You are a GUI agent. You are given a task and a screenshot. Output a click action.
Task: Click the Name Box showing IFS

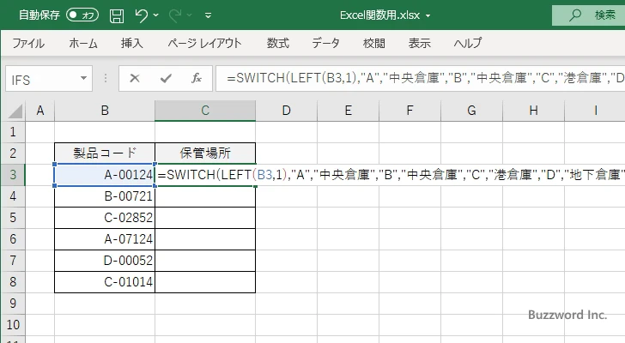click(x=42, y=79)
